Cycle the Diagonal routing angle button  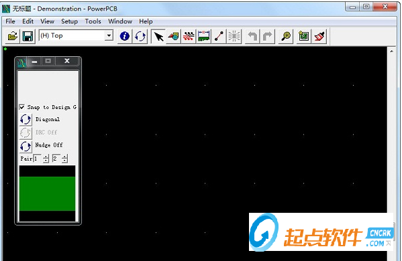[x=26, y=119]
